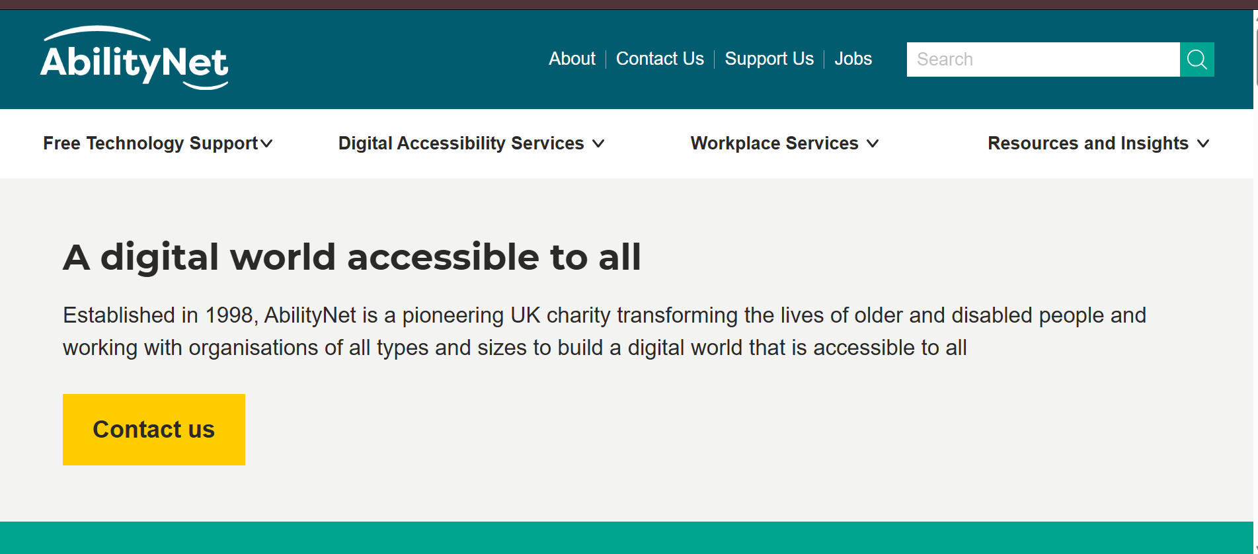Open the Support Us link
Image resolution: width=1258 pixels, height=554 pixels.
click(x=769, y=59)
